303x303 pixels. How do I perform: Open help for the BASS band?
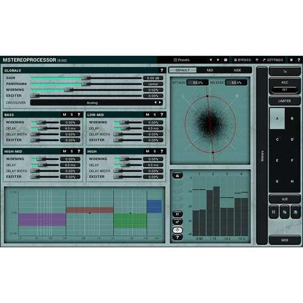pos(79,115)
